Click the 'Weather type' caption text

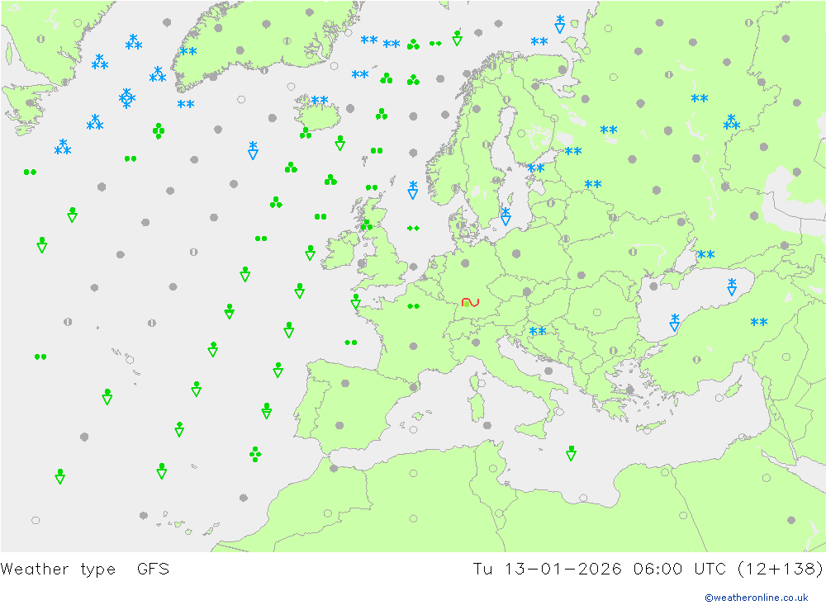click(x=58, y=570)
